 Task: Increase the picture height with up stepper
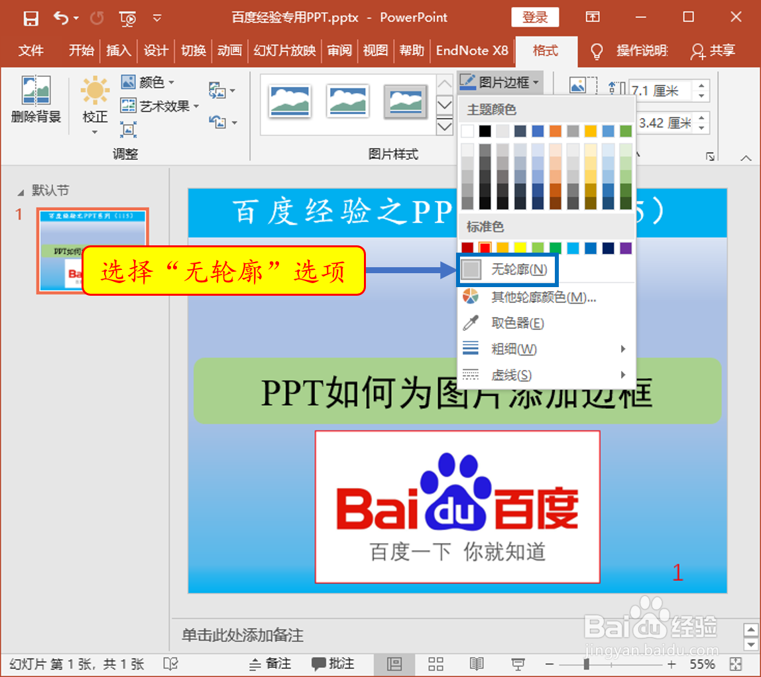[702, 86]
